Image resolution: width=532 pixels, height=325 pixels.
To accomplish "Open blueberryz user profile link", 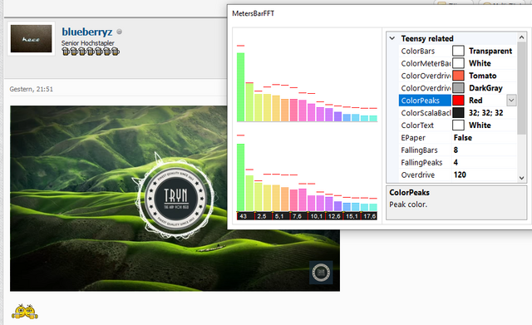I will (x=87, y=32).
